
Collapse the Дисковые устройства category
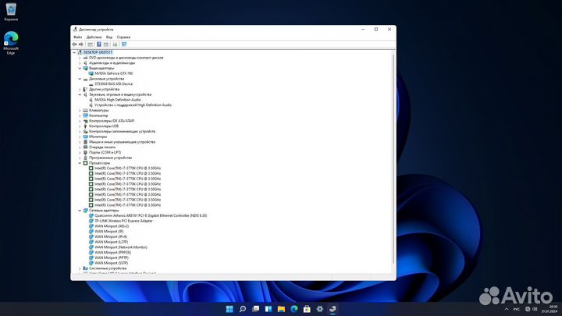(x=80, y=79)
